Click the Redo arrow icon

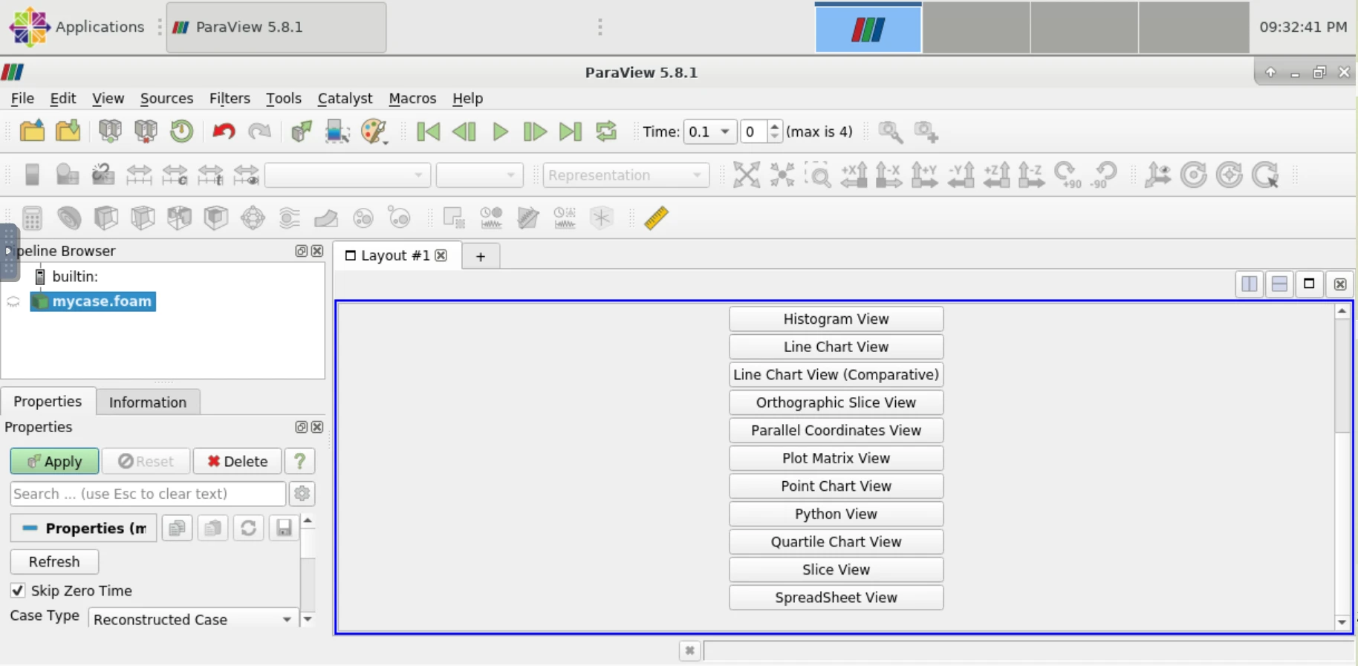pyautogui.click(x=259, y=131)
